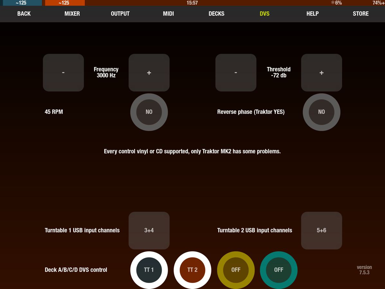385x289 pixels.
Task: Enable DVS control for yellow Deck C
Action: pos(236,270)
